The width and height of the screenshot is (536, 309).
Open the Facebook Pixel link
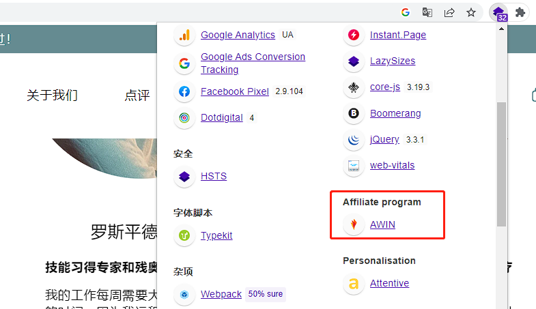coord(234,91)
